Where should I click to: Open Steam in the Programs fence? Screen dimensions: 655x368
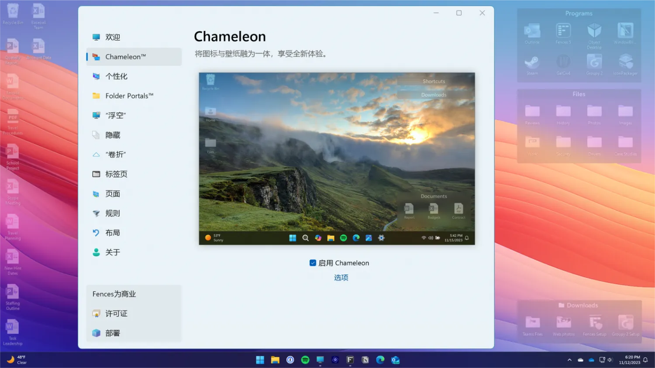[532, 64]
